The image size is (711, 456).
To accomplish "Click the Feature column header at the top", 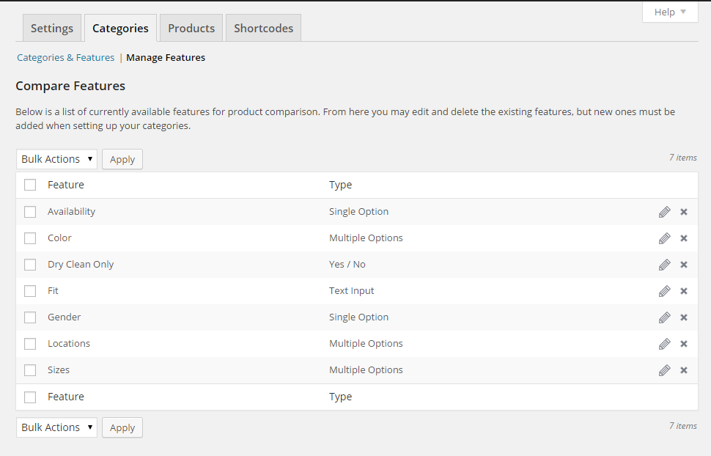I will [x=66, y=185].
